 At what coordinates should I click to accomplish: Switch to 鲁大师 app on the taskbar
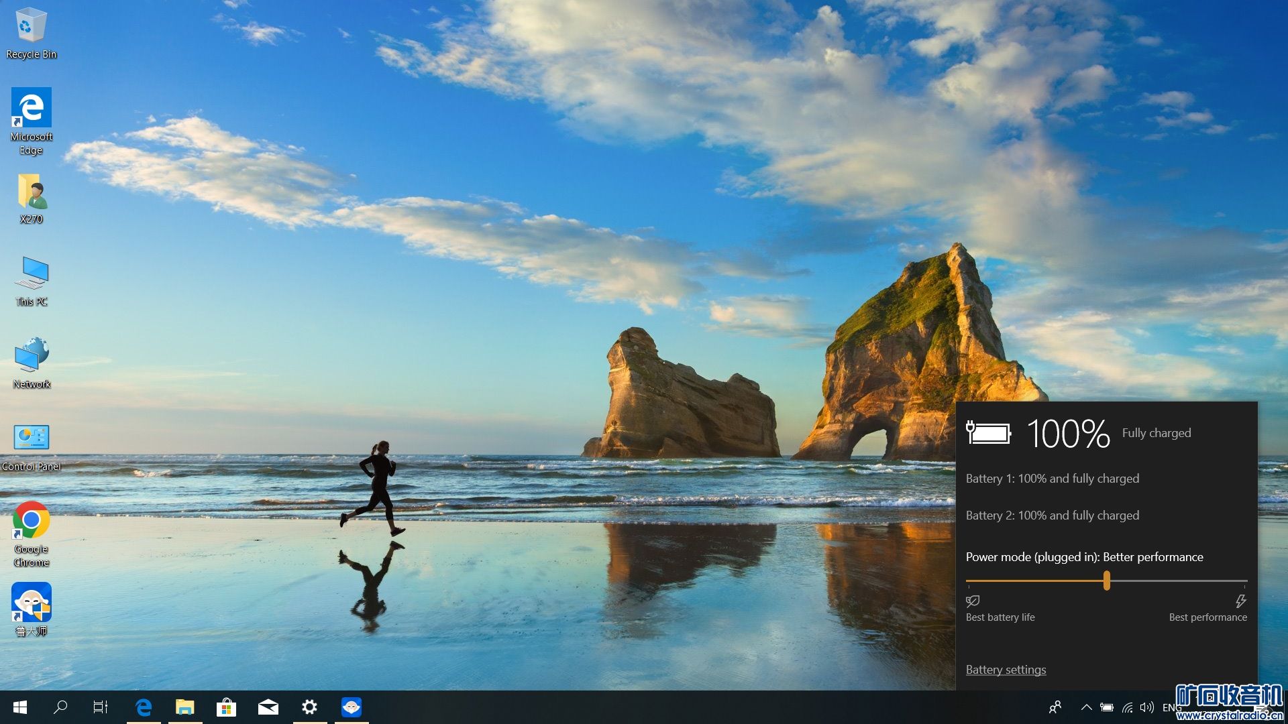click(x=352, y=707)
